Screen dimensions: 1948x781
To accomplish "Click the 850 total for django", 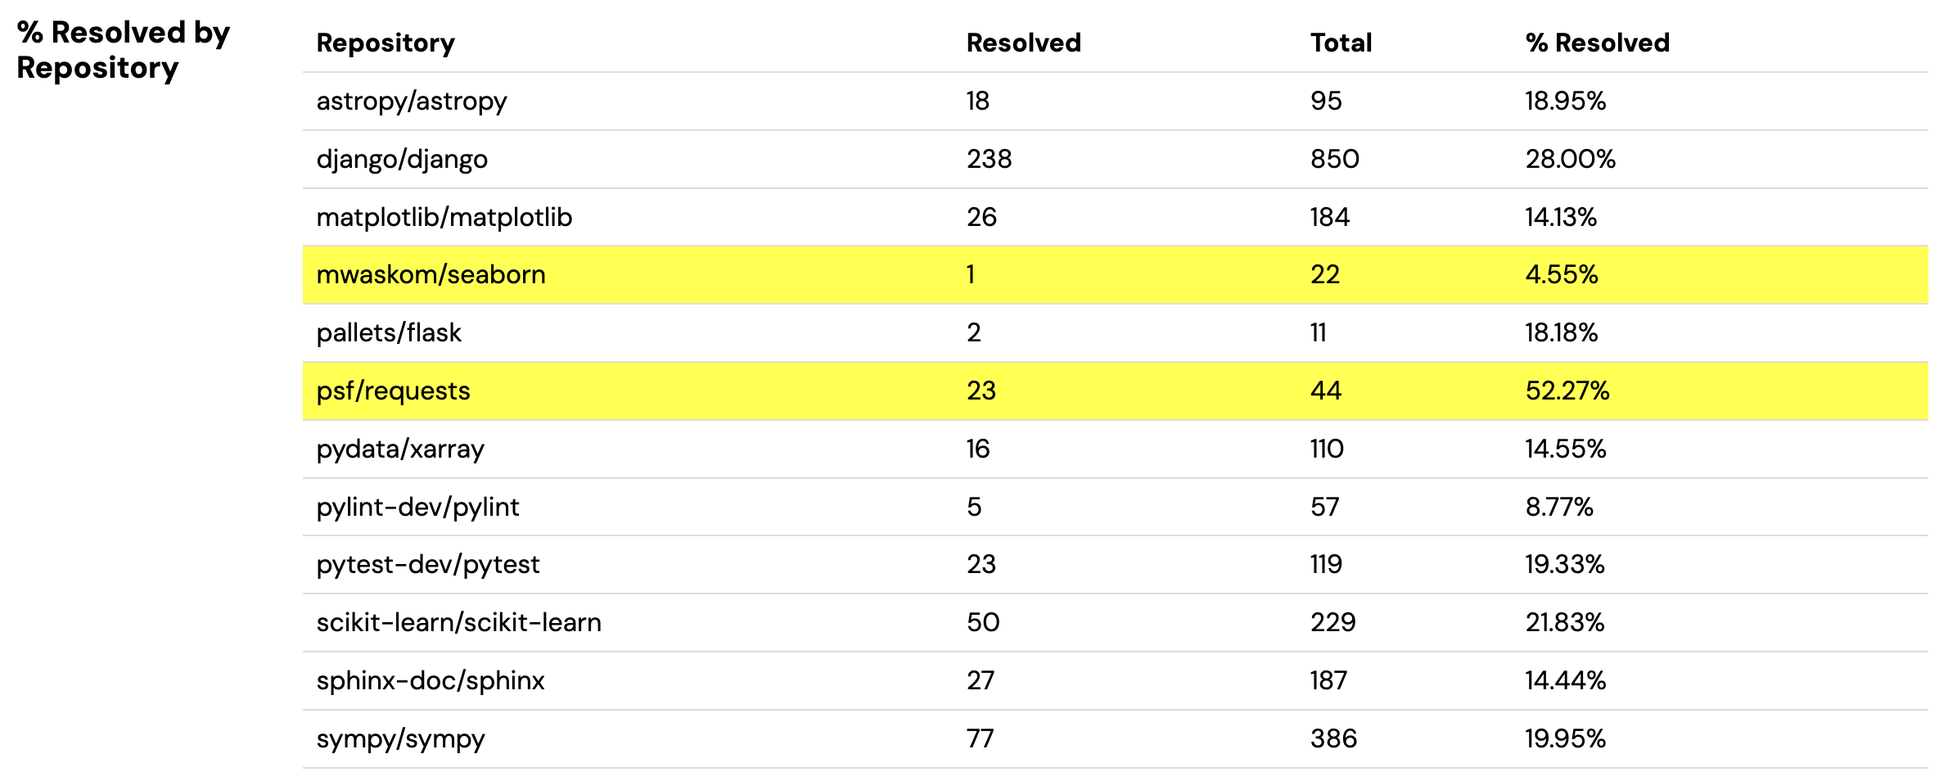I will (1334, 159).
